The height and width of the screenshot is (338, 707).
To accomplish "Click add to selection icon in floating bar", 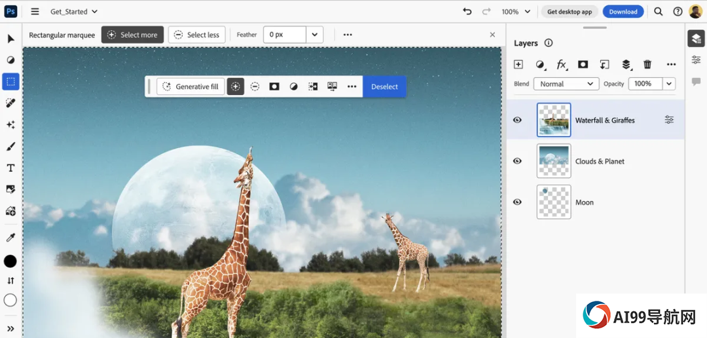I will 236,86.
